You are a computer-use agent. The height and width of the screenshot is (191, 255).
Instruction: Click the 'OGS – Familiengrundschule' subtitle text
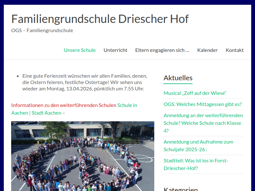pyautogui.click(x=42, y=30)
